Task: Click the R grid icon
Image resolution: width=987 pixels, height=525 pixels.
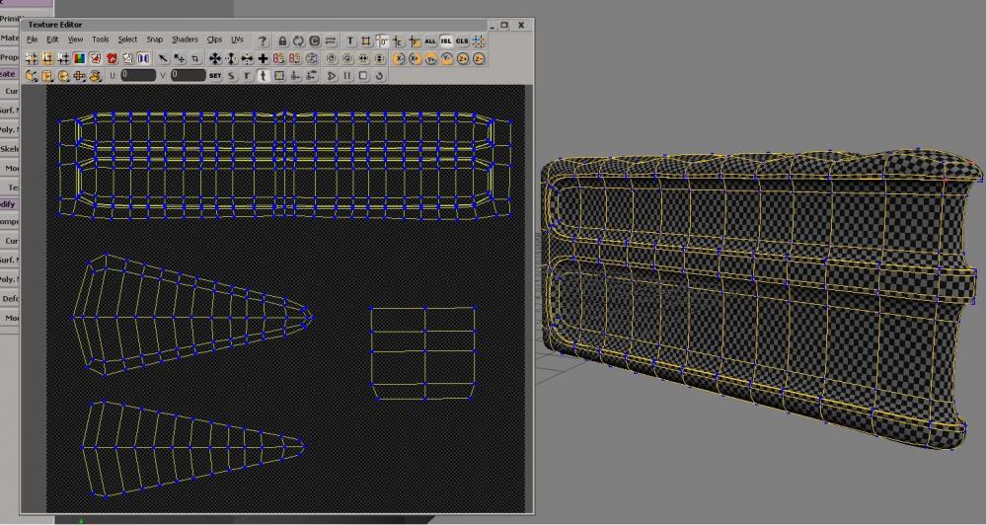Action: [x=63, y=58]
